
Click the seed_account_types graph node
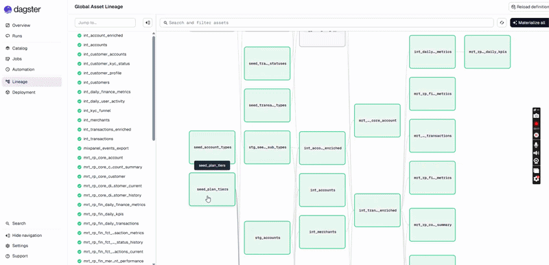(212, 148)
